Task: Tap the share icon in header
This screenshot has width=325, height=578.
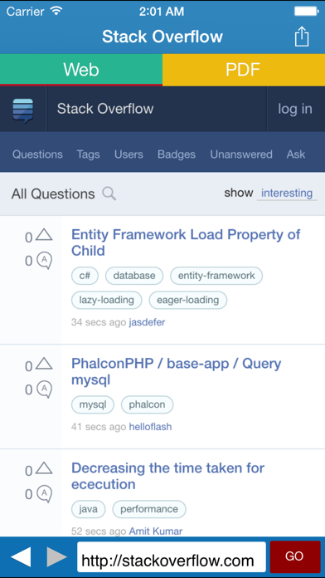Action: click(x=302, y=37)
